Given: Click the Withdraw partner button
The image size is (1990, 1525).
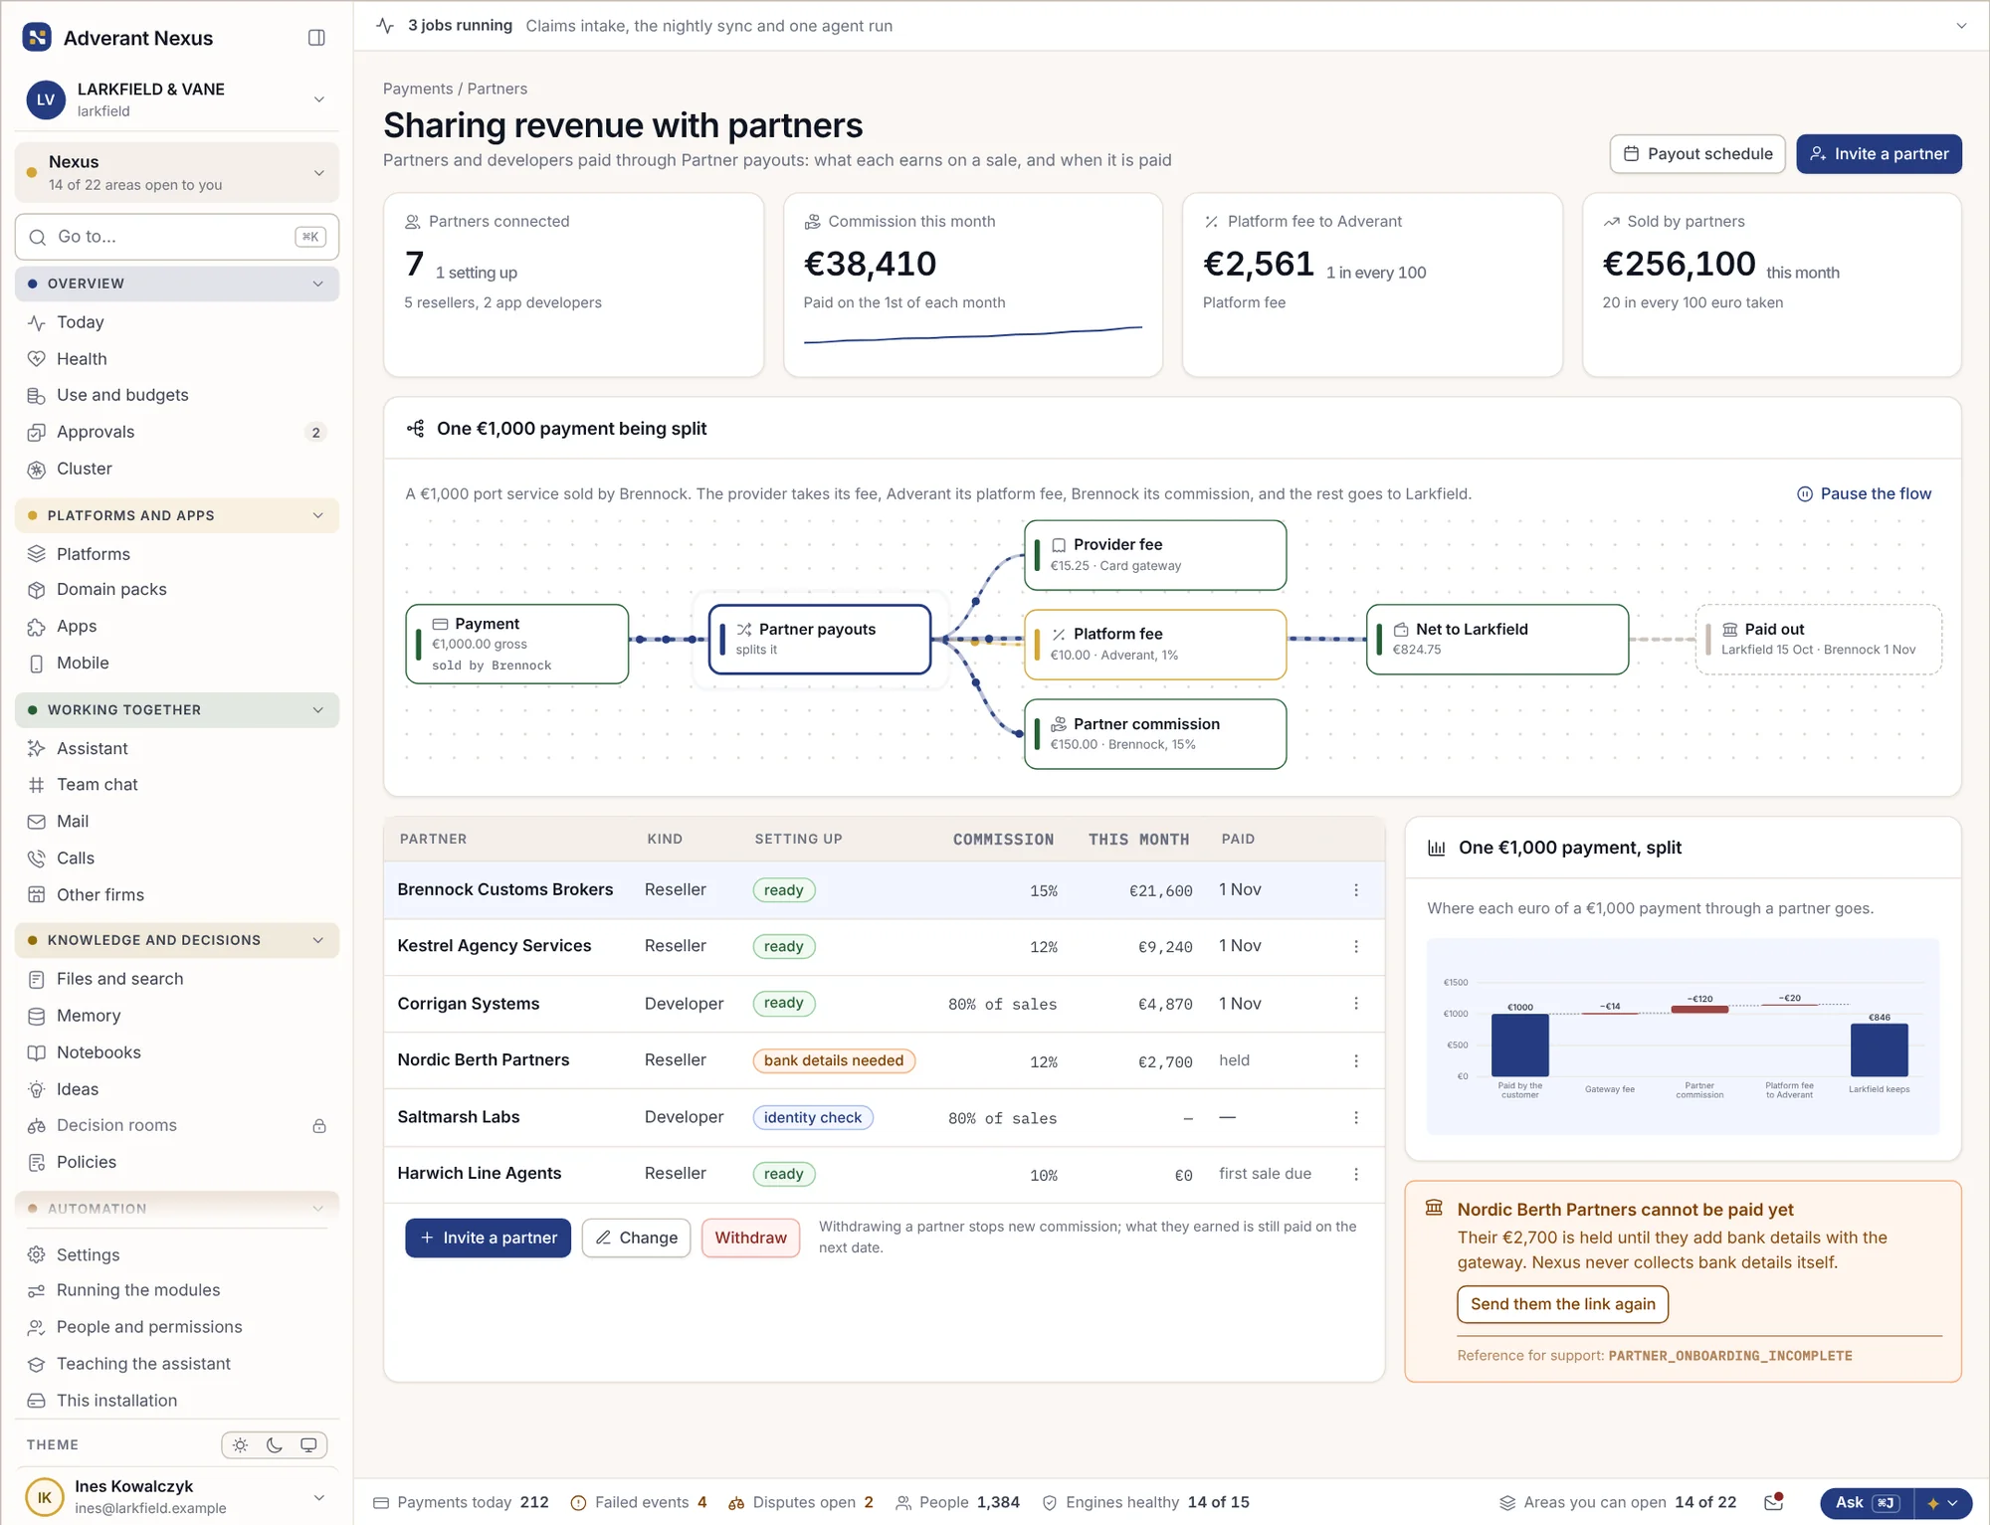Looking at the screenshot, I should [x=750, y=1239].
